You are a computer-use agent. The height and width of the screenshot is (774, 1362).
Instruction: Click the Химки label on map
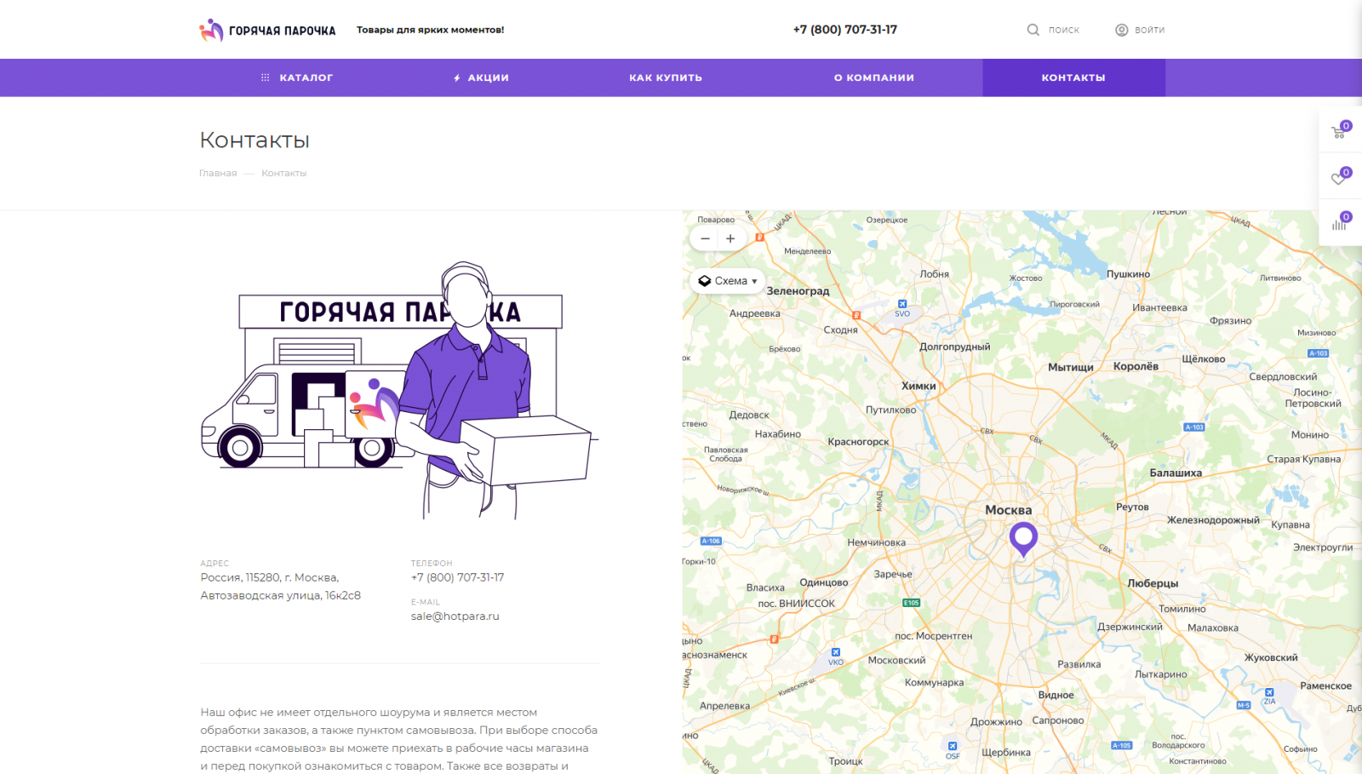[x=918, y=386]
